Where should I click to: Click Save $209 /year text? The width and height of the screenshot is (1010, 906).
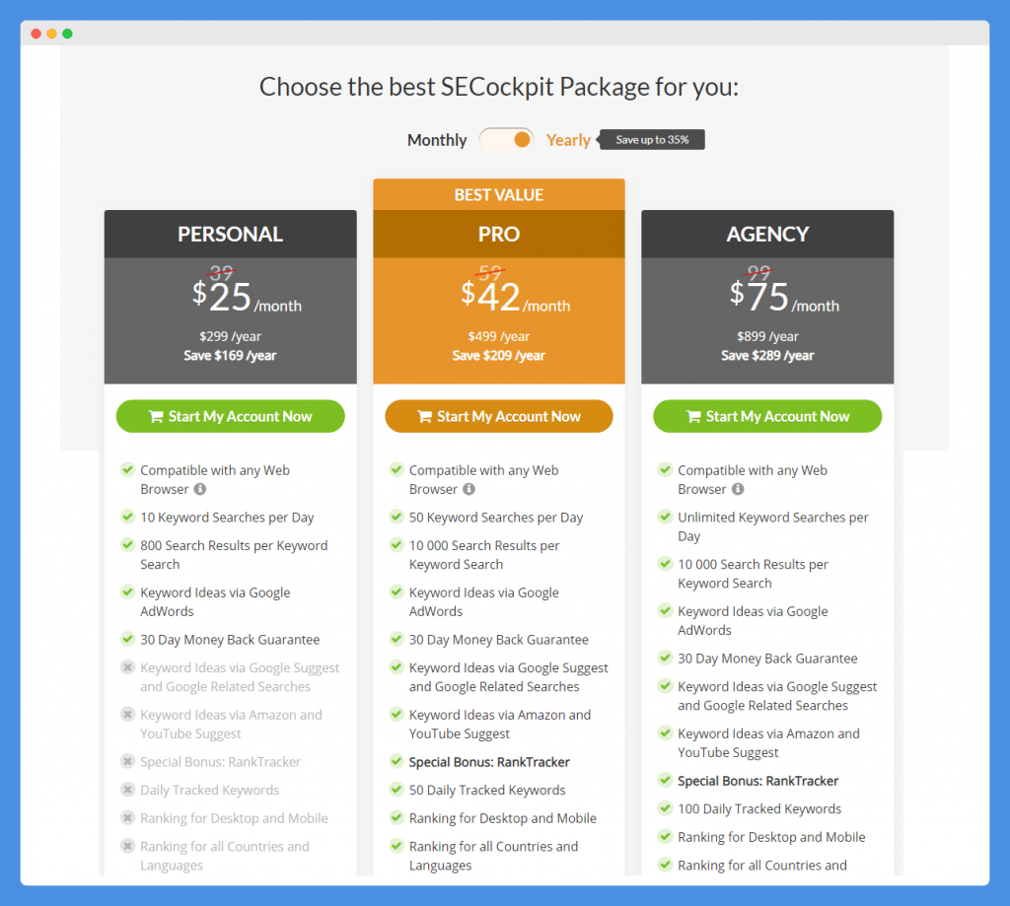tap(498, 356)
